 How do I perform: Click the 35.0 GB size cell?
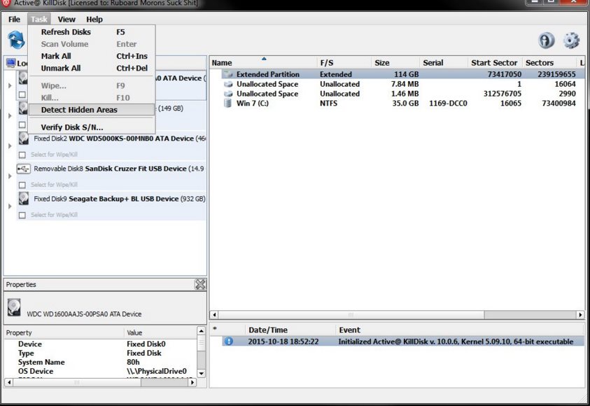tap(405, 103)
